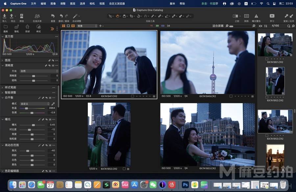Click the Undo arrow icon
This screenshot has width=296, height=192.
(x=61, y=16)
